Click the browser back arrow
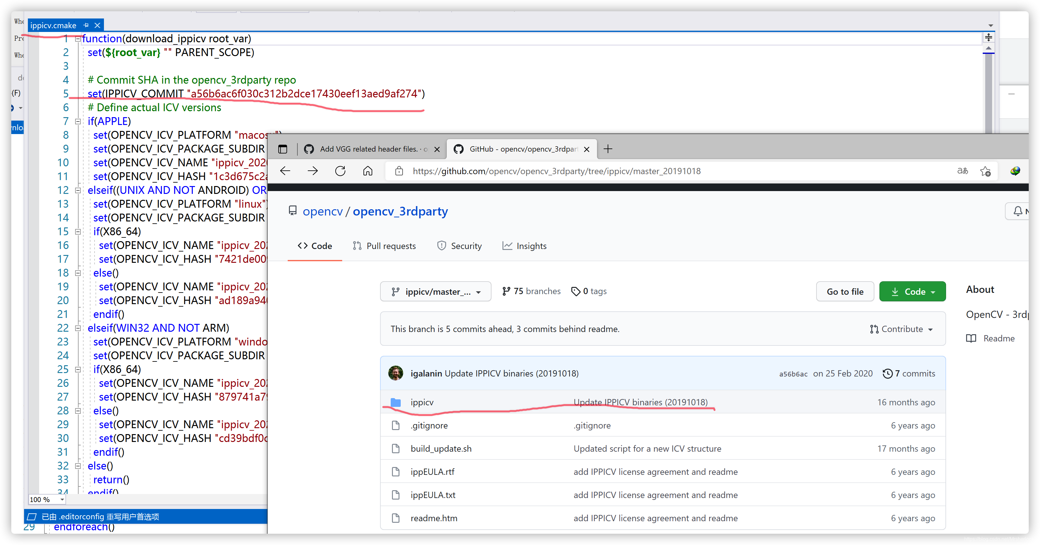Screen dimensions: 1040x545 tap(285, 171)
